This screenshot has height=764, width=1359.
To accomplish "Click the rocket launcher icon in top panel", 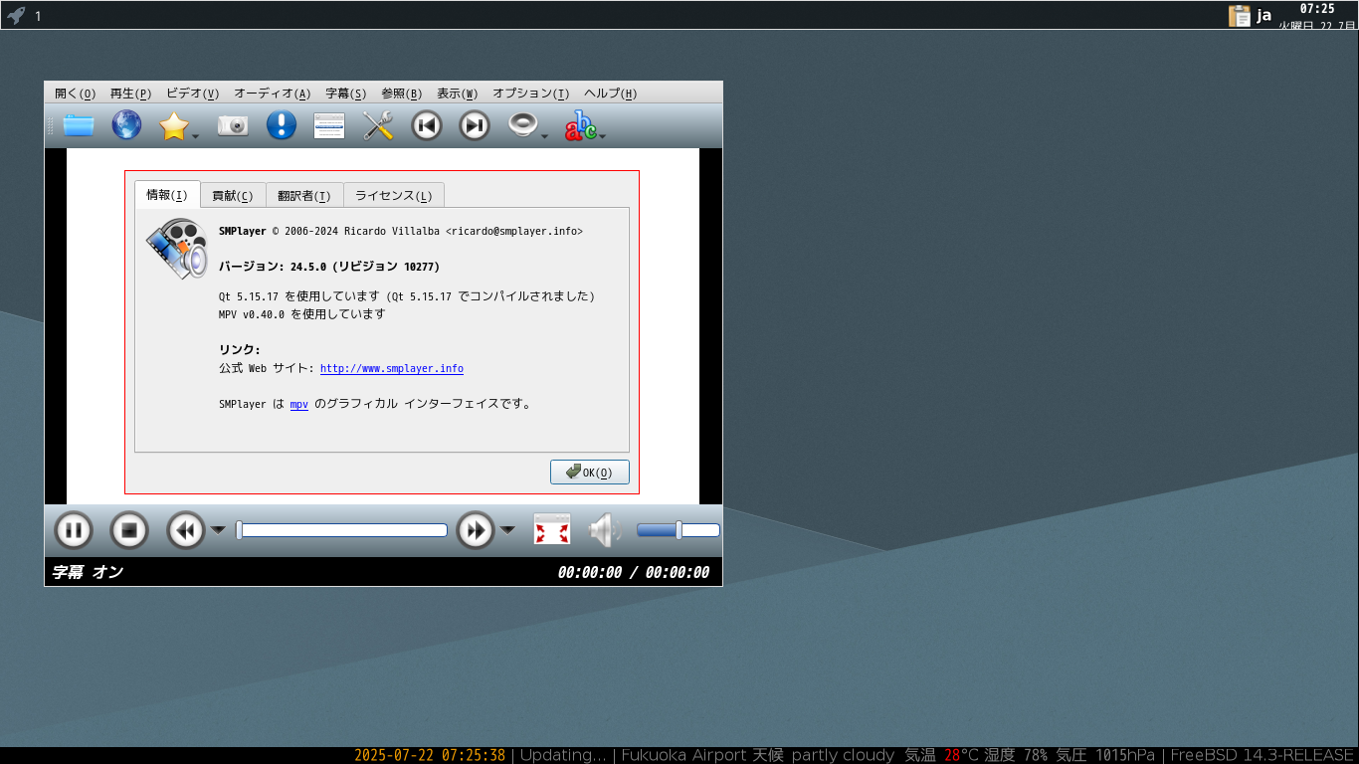I will [x=16, y=15].
